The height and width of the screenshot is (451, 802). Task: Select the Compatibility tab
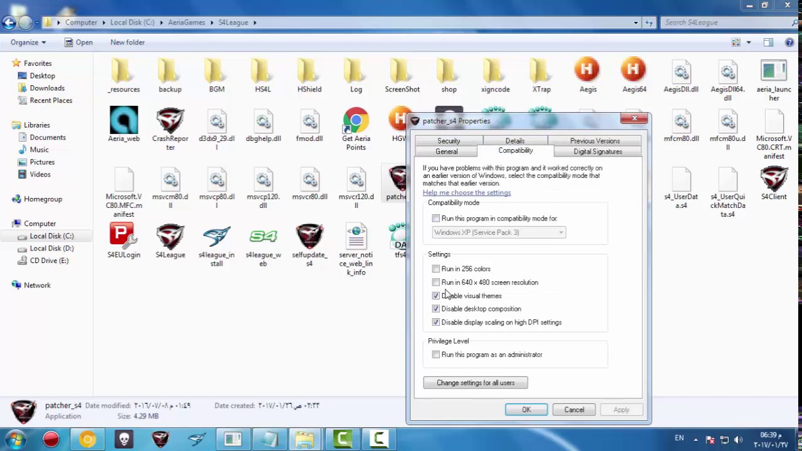click(516, 150)
